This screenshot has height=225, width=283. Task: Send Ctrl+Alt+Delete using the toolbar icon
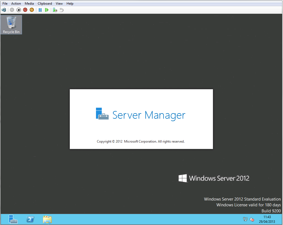[4, 10]
